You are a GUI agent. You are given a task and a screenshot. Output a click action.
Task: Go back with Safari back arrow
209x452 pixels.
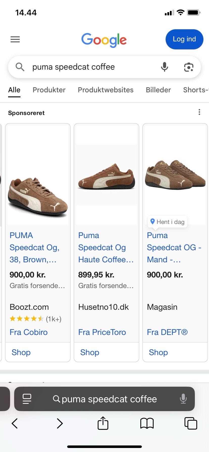[x=15, y=423]
